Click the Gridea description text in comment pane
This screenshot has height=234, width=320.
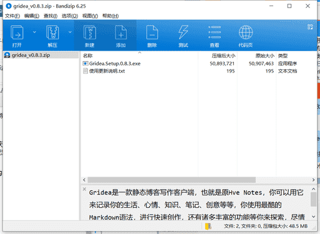tap(196, 205)
